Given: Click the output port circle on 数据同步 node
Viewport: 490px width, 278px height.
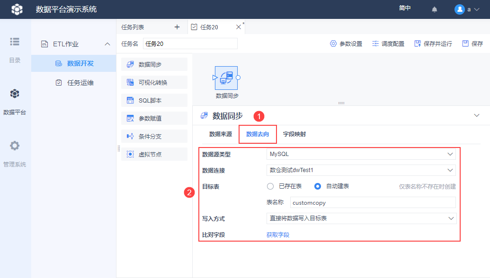Looking at the screenshot, I should click(x=238, y=78).
